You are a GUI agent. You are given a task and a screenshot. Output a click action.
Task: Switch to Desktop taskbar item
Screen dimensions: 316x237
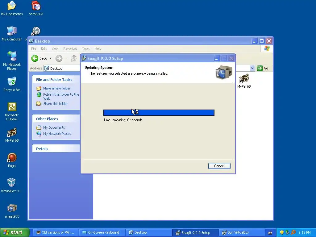pyautogui.click(x=148, y=232)
